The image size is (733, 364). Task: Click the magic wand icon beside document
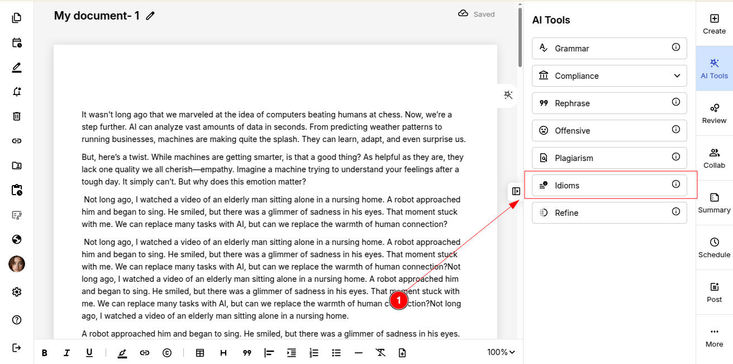tap(508, 95)
